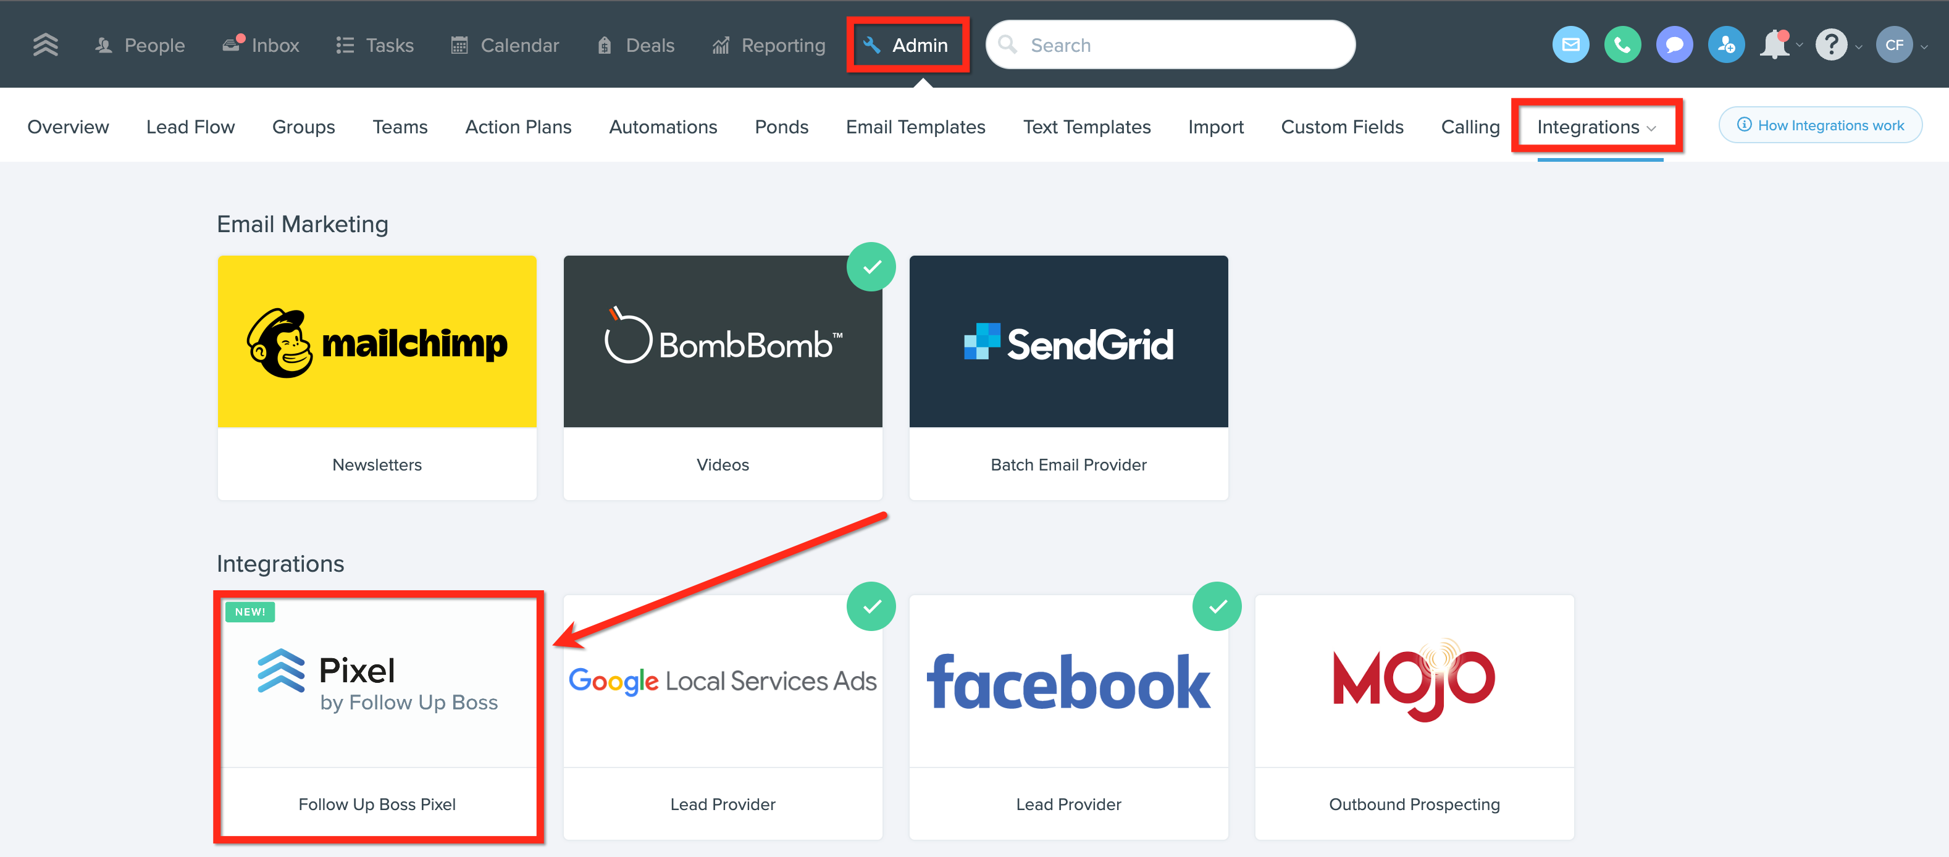Click the Follow Up Boss Pixel label
The width and height of the screenshot is (1949, 857).
click(x=377, y=804)
